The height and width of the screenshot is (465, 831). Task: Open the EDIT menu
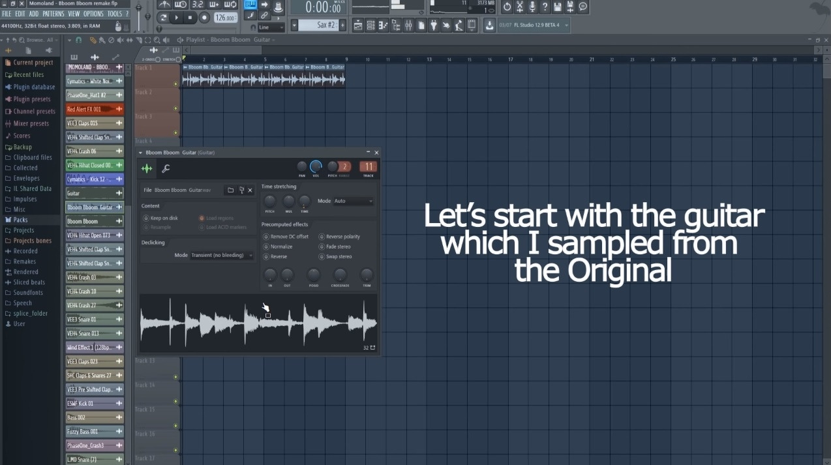[20, 14]
